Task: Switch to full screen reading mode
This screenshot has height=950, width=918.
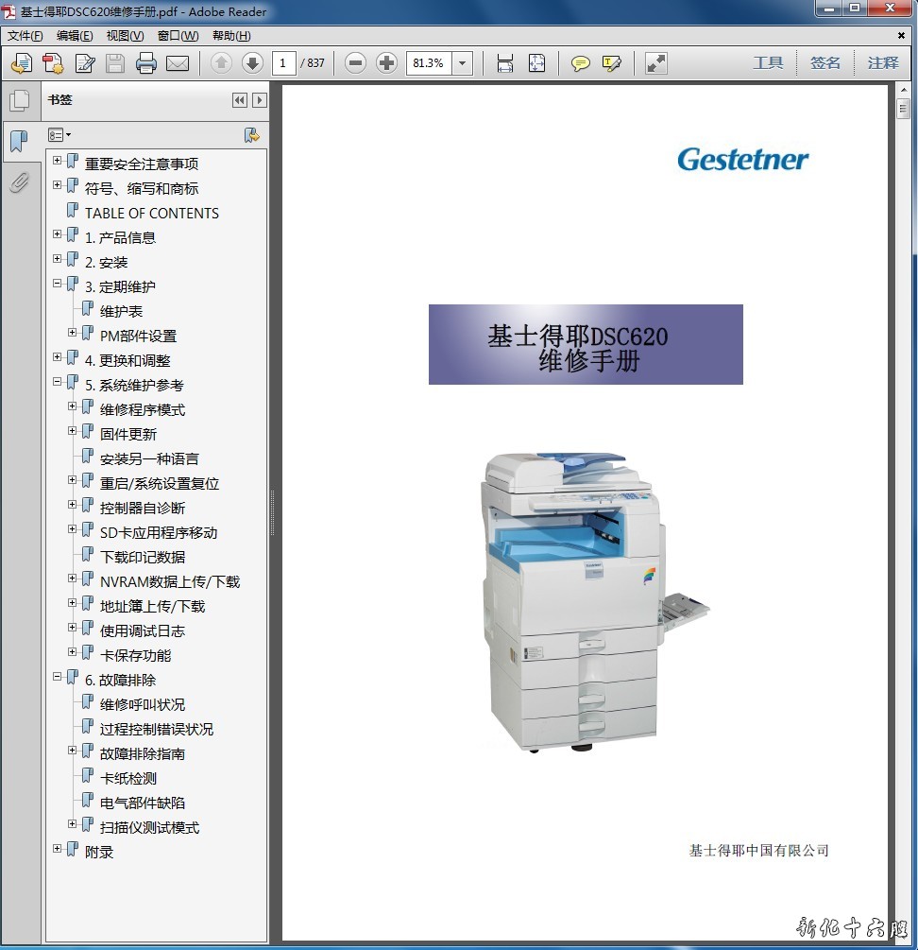Action: click(655, 63)
